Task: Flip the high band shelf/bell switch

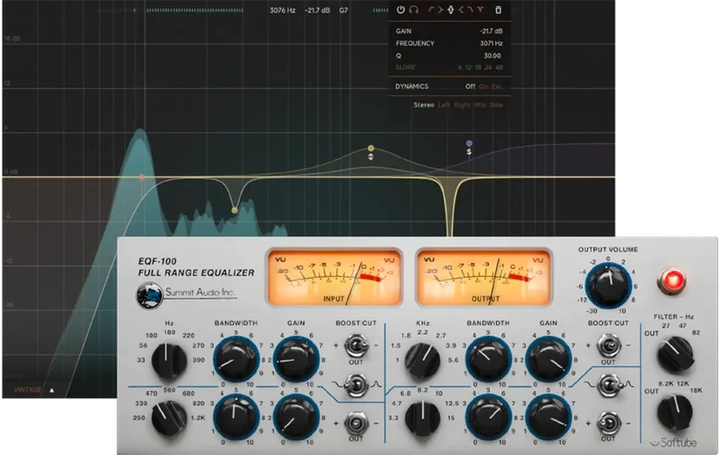Action: click(608, 384)
